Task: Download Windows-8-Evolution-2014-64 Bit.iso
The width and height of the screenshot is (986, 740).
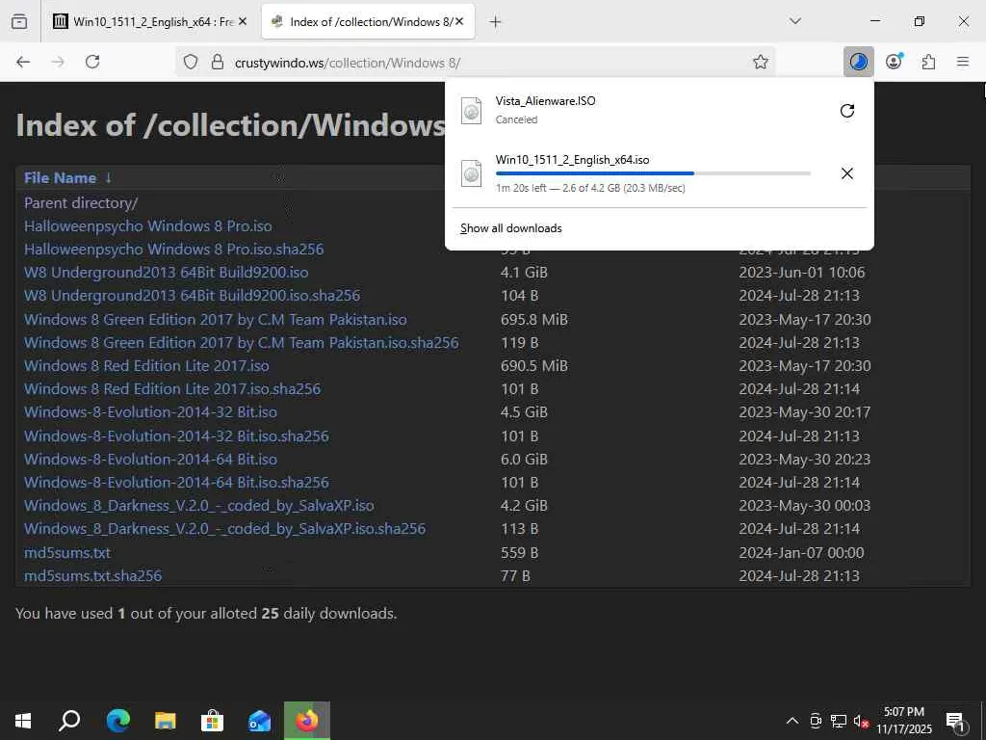Action: pos(150,460)
